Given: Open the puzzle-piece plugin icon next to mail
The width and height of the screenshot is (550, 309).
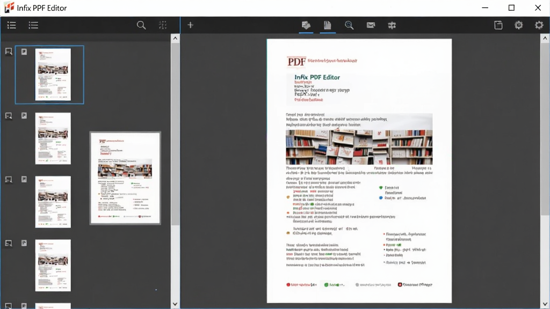Looking at the screenshot, I should pos(392,25).
